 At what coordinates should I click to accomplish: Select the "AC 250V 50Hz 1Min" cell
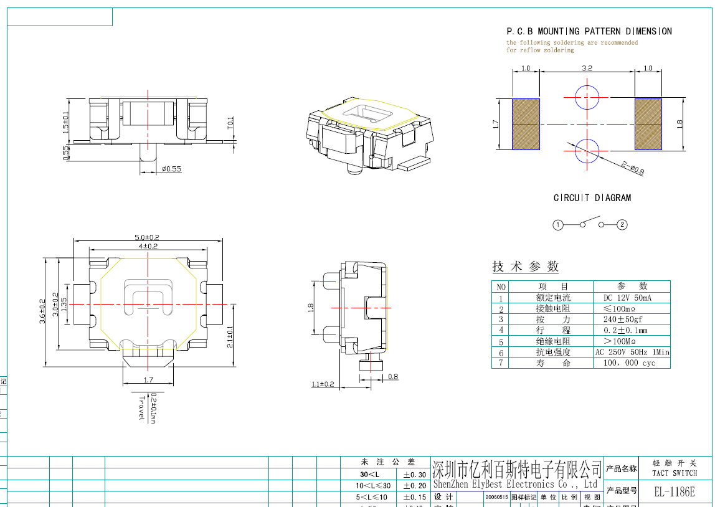click(x=632, y=352)
